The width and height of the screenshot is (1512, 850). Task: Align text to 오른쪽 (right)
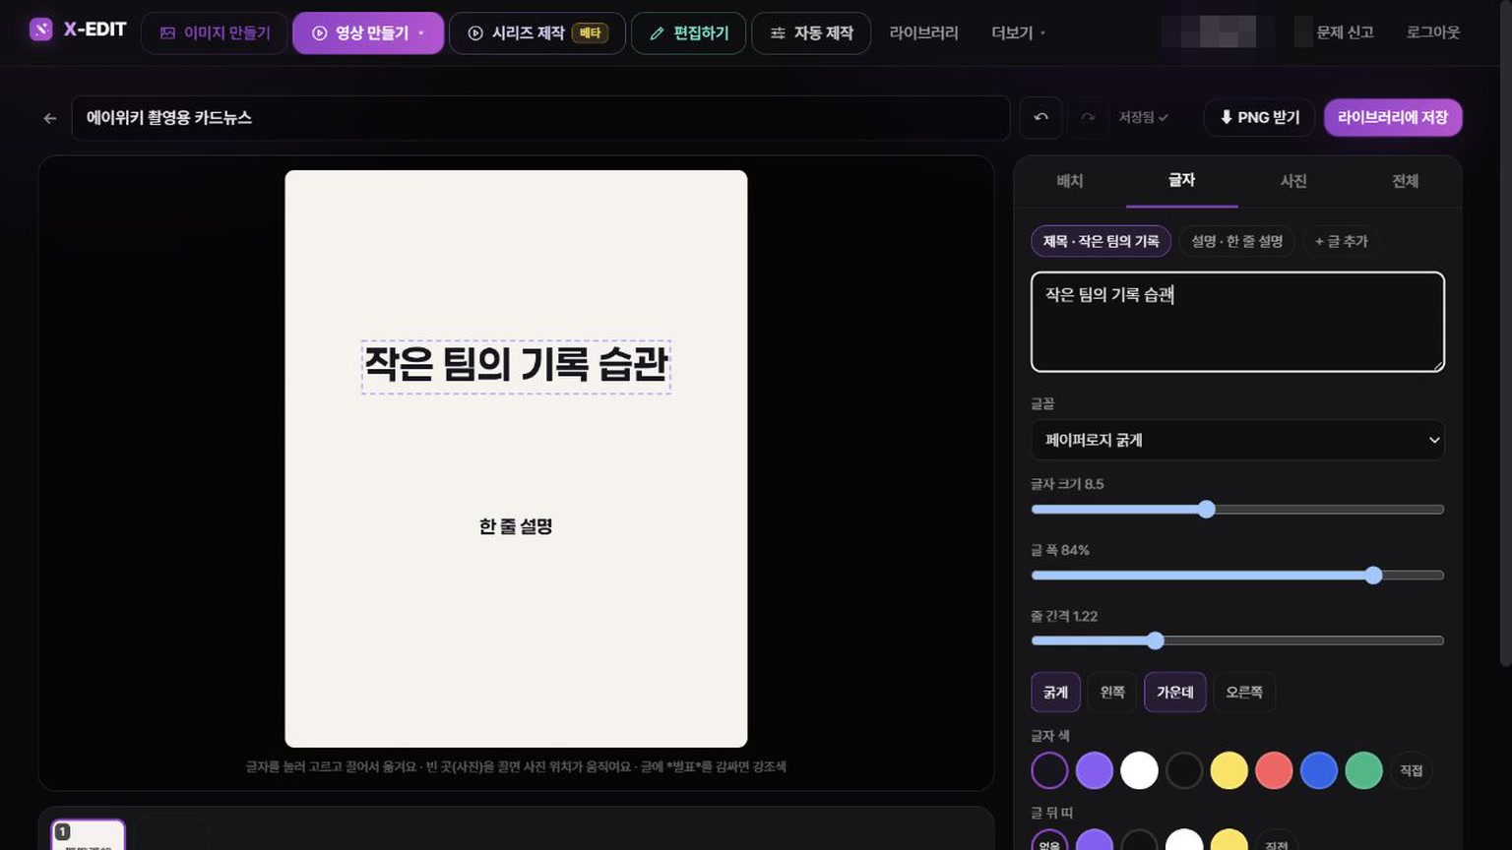click(1244, 693)
